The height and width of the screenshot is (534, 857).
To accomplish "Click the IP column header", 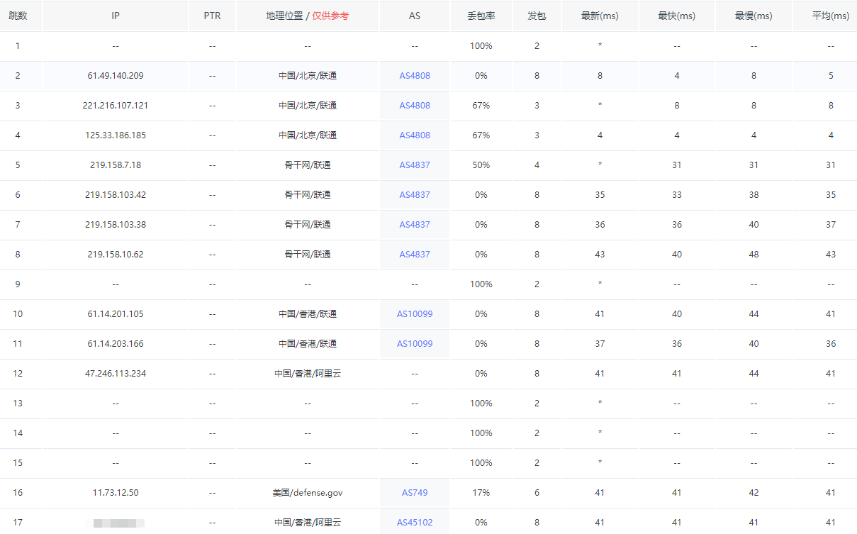I will (x=116, y=16).
